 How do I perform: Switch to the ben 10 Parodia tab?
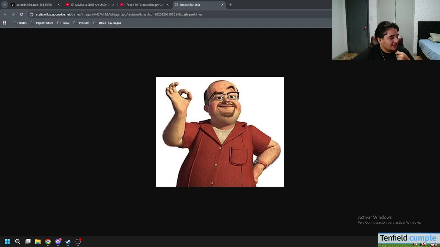click(144, 5)
